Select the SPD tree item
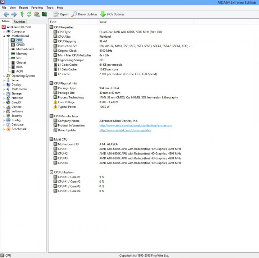Image resolution: width=259 pixels, height=258 pixels. pos(19,58)
